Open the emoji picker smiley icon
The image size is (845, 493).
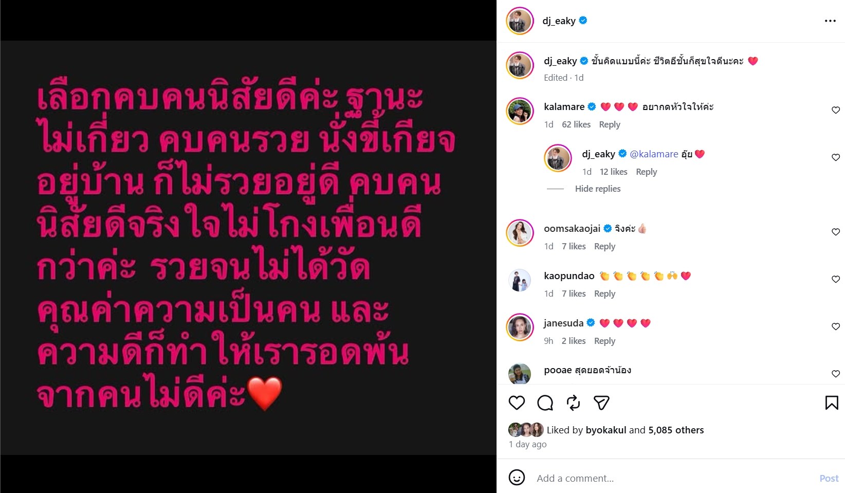pos(517,478)
